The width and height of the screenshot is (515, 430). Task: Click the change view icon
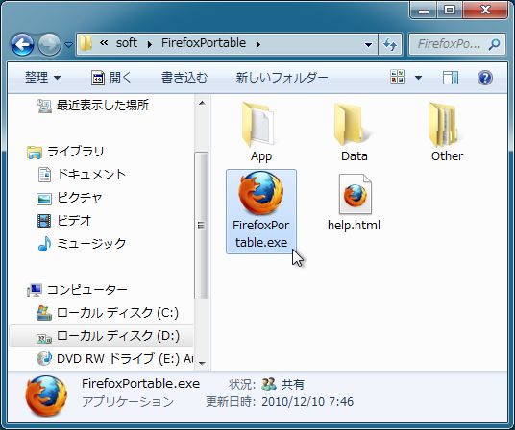(x=397, y=77)
